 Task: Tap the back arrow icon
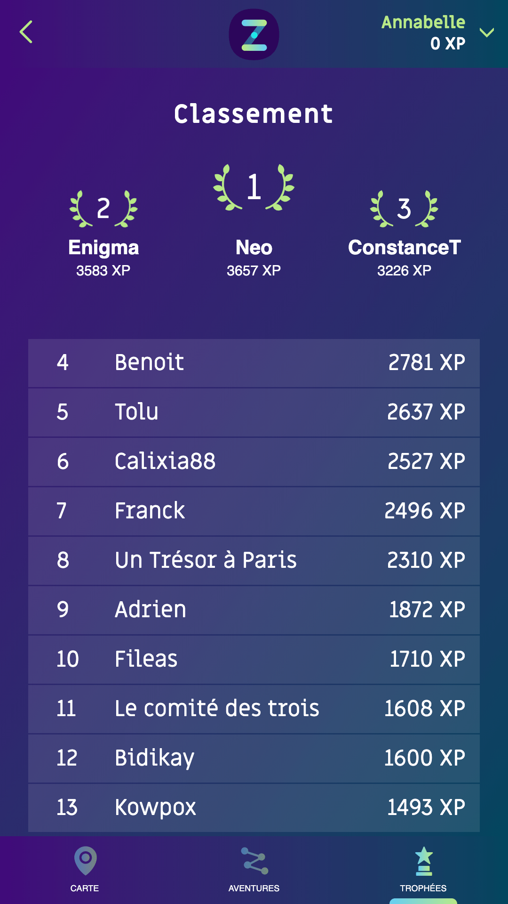click(x=26, y=32)
